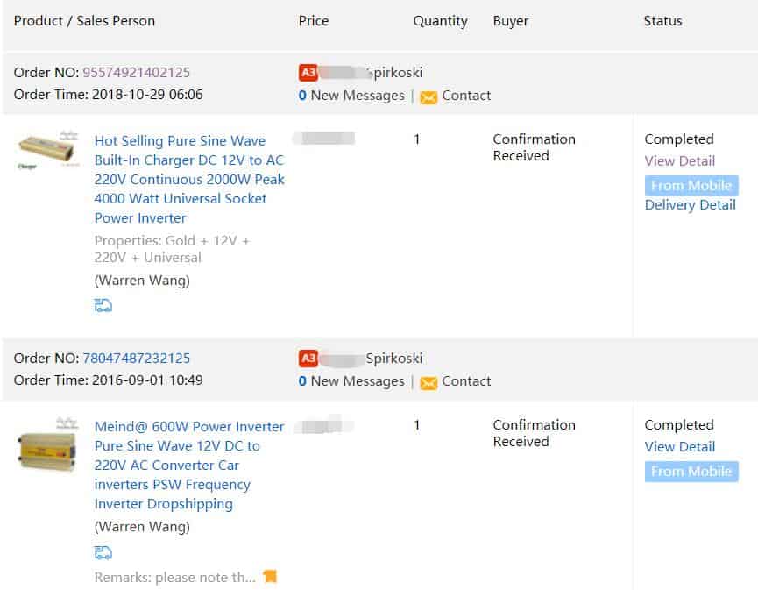Open order number 78047487232125
Image resolution: width=758 pixels, height=590 pixels.
pos(136,359)
